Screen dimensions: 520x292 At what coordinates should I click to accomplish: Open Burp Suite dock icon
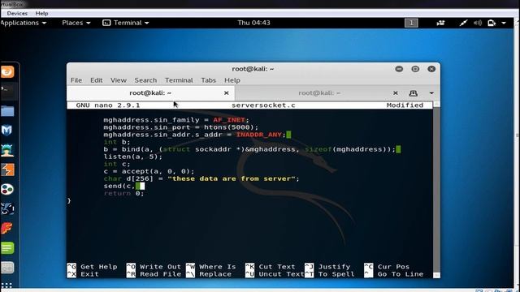(7, 170)
